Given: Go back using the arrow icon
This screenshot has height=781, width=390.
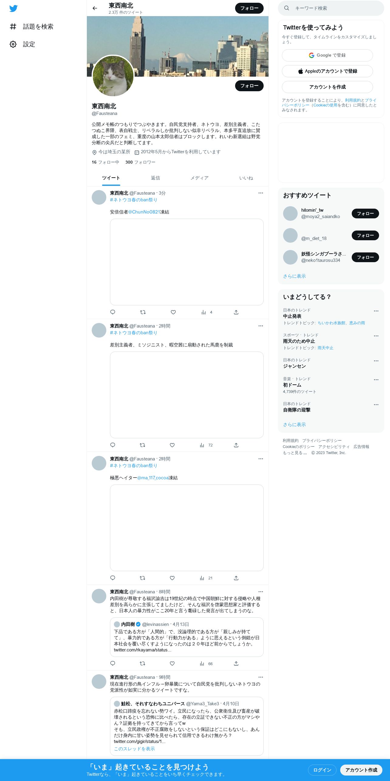Looking at the screenshot, I should (95, 8).
